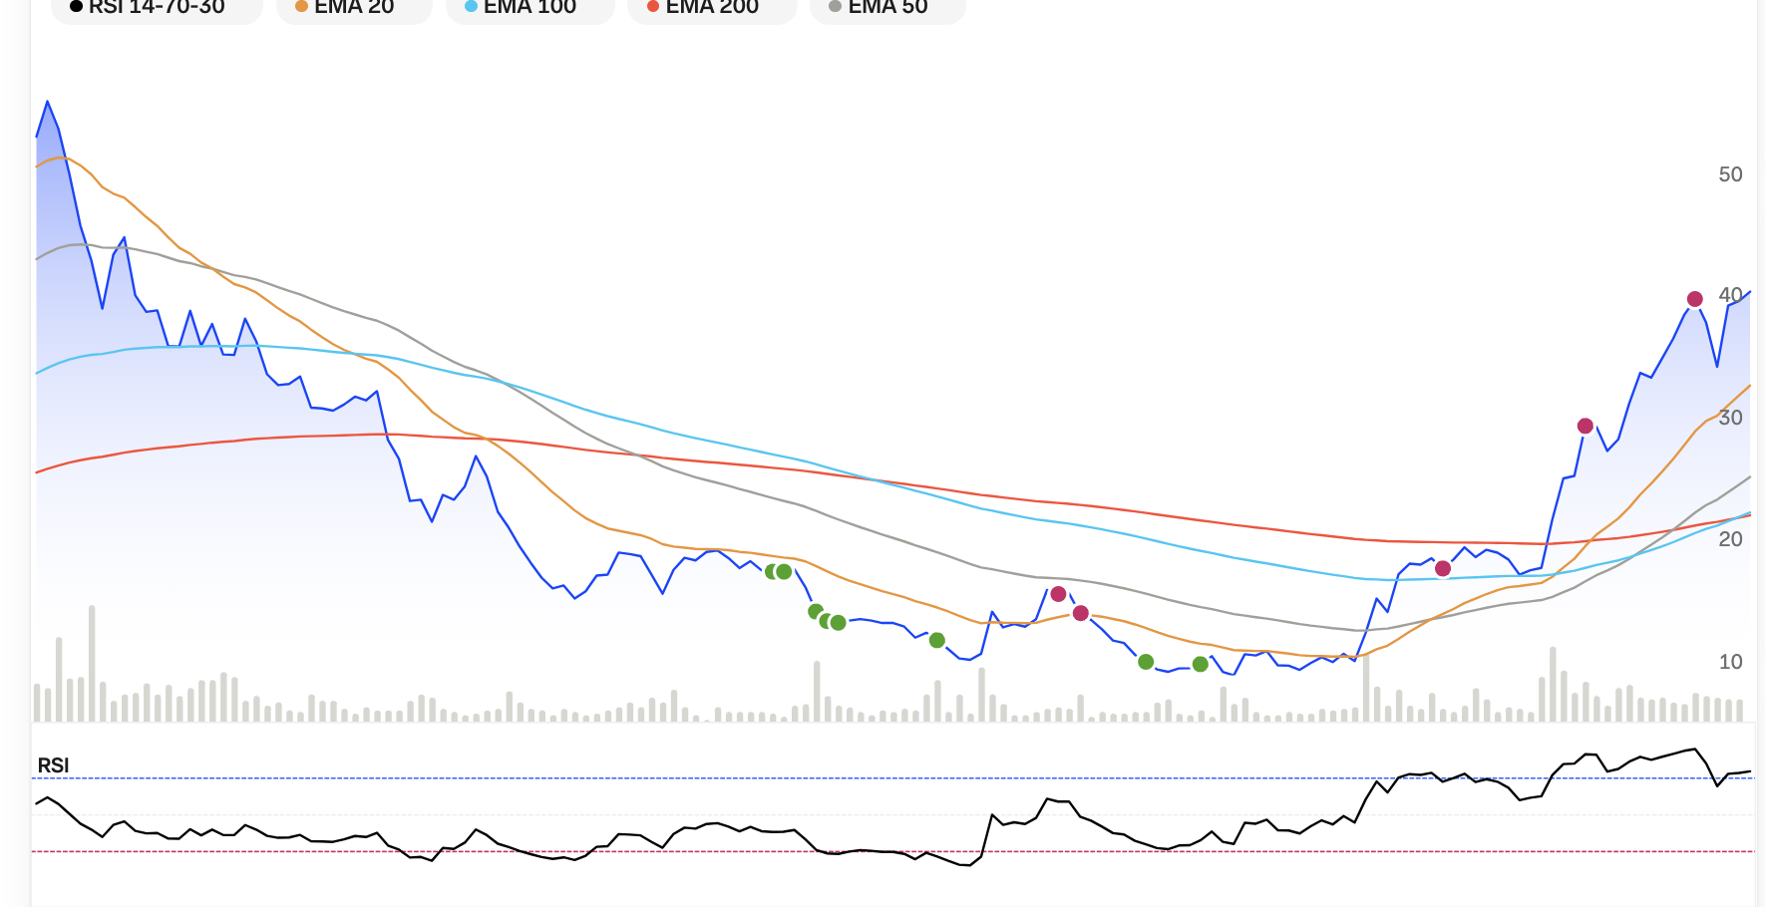Click the magenta marker near price 30
Image resolution: width=1765 pixels, height=907 pixels.
(1585, 426)
